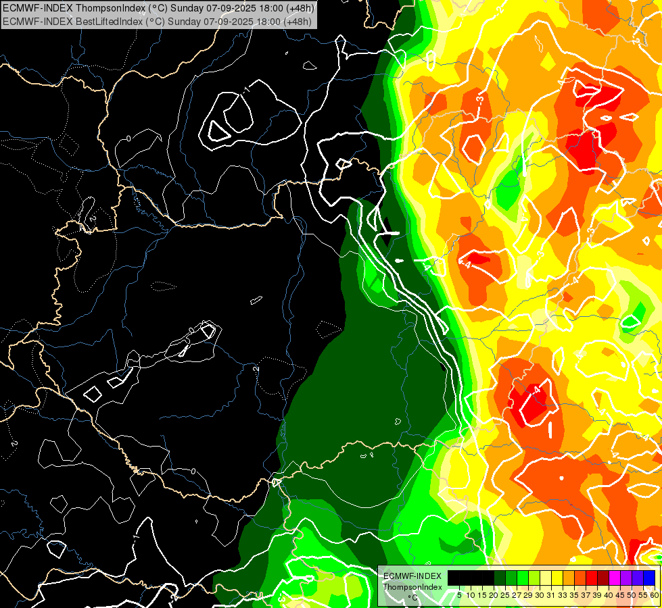Click legend scale value 31
The image size is (662, 608).
click(551, 595)
